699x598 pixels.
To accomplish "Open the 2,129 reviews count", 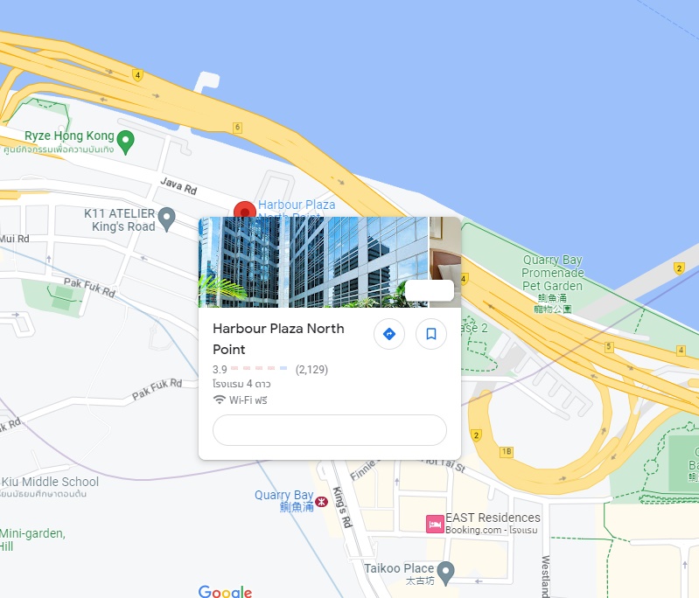I will (311, 370).
